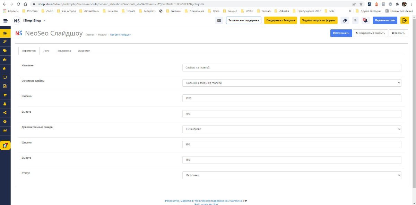Focus the Название input field
The width and height of the screenshot is (416, 205).
pyautogui.click(x=292, y=68)
